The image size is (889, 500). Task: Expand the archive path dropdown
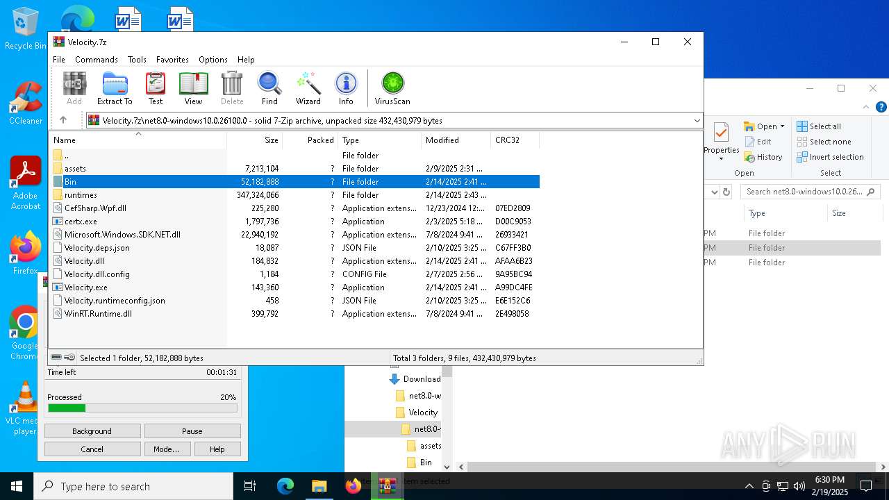[x=697, y=120]
